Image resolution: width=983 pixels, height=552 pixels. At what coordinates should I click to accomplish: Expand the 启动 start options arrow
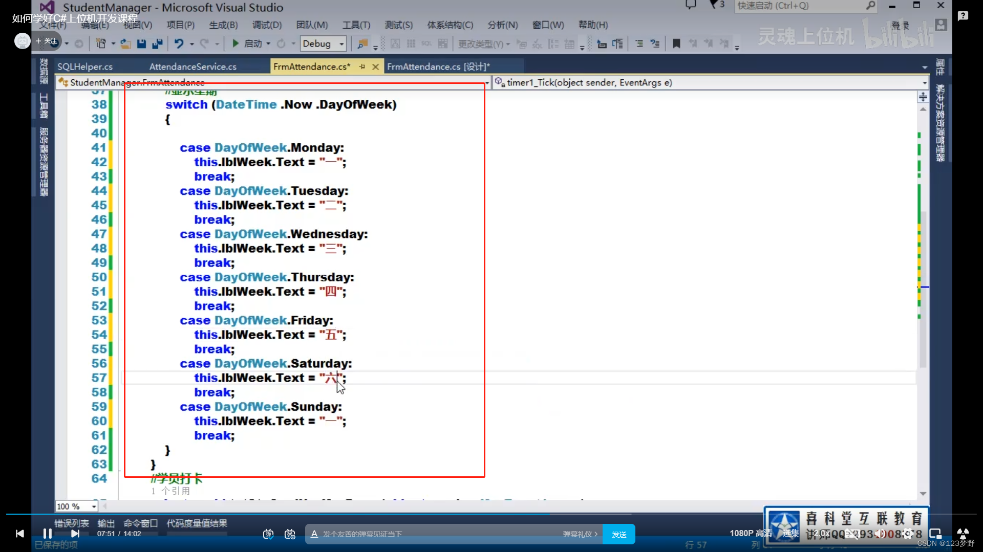pyautogui.click(x=268, y=44)
